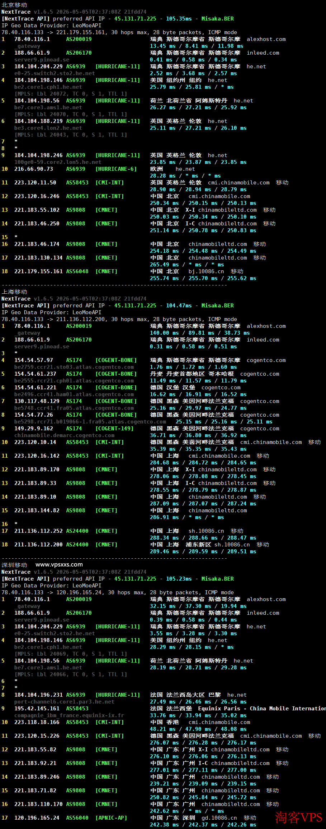Select IP 221.183.89.33
326x829 pixels.
(35, 483)
